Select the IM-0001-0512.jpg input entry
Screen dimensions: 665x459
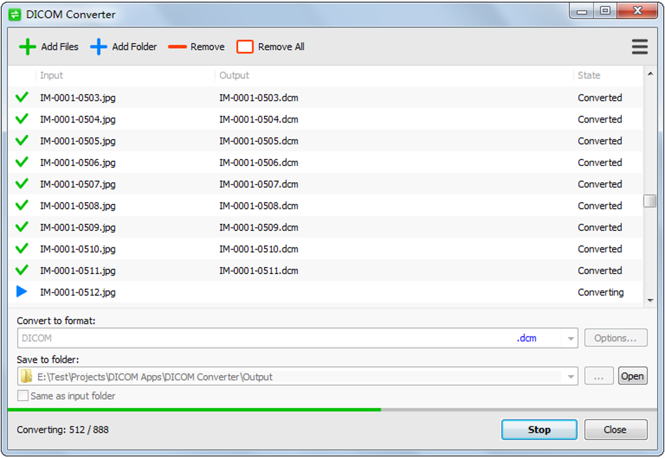click(78, 292)
